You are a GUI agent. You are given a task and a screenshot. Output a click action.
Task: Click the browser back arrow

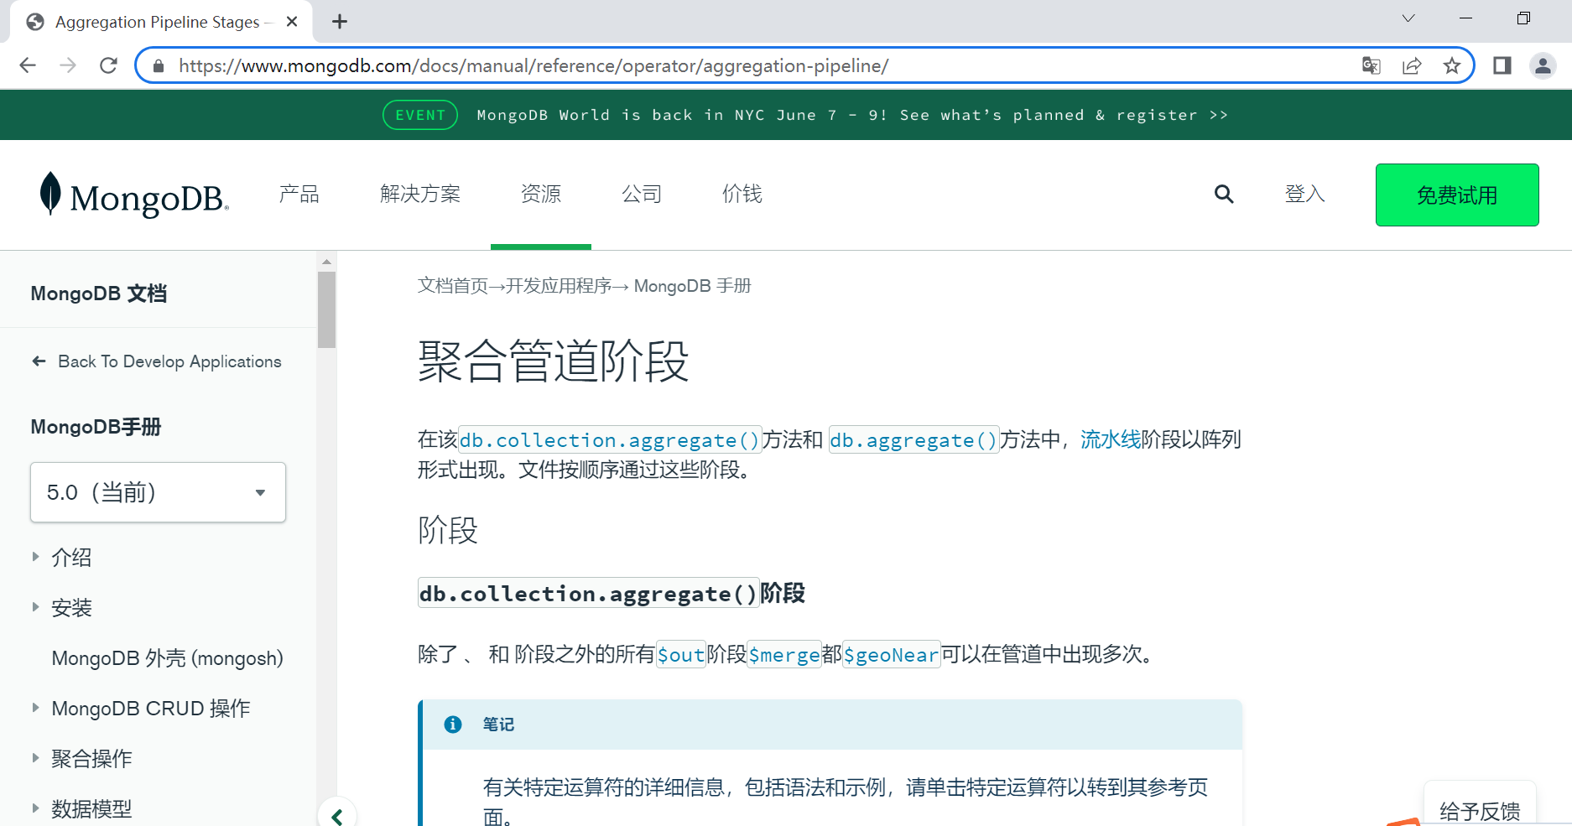pos(28,65)
